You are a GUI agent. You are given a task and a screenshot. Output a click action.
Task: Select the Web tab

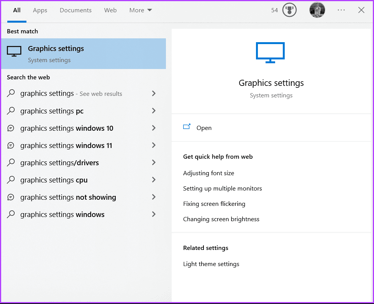110,10
